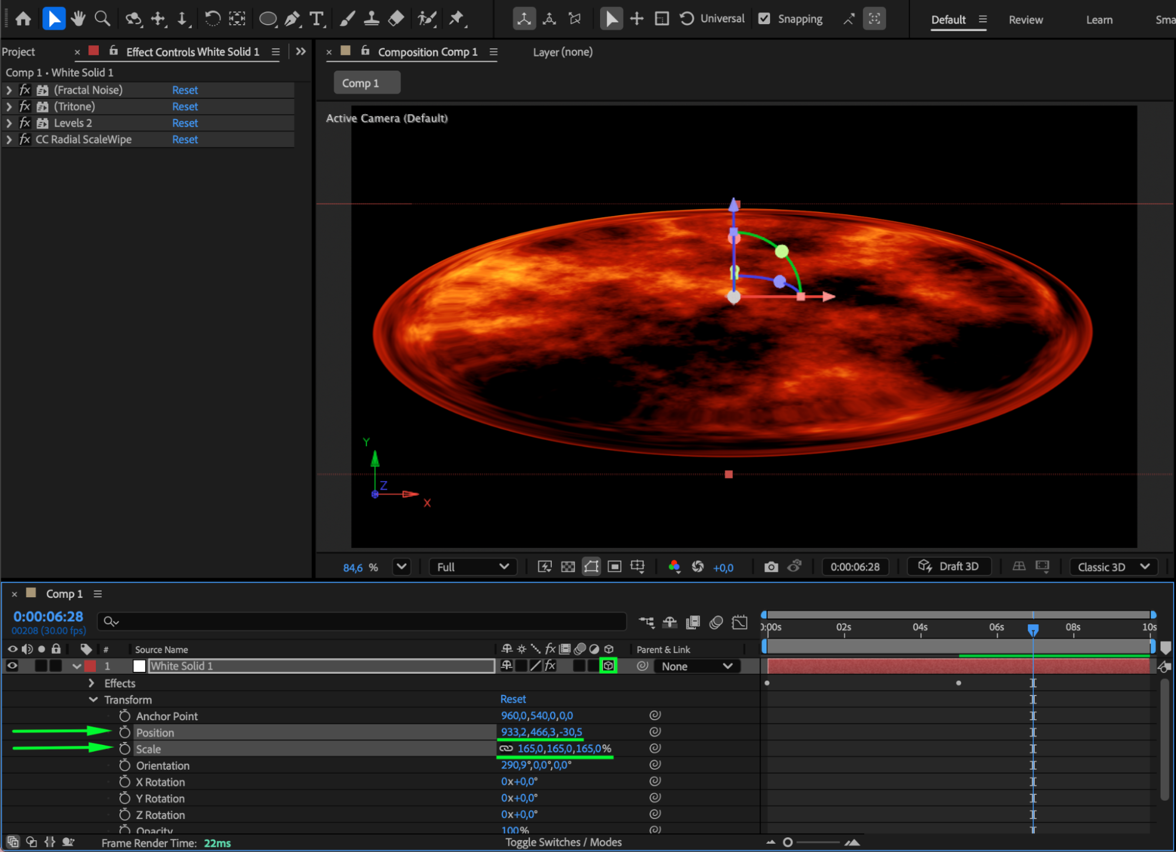This screenshot has width=1176, height=852.
Task: Select the Horizontal Type tool
Action: [317, 19]
